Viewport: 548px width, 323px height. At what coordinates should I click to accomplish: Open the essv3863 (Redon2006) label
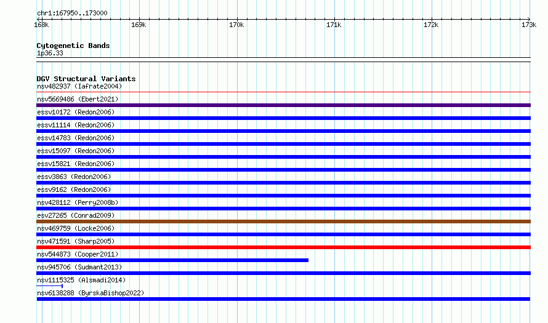74,177
